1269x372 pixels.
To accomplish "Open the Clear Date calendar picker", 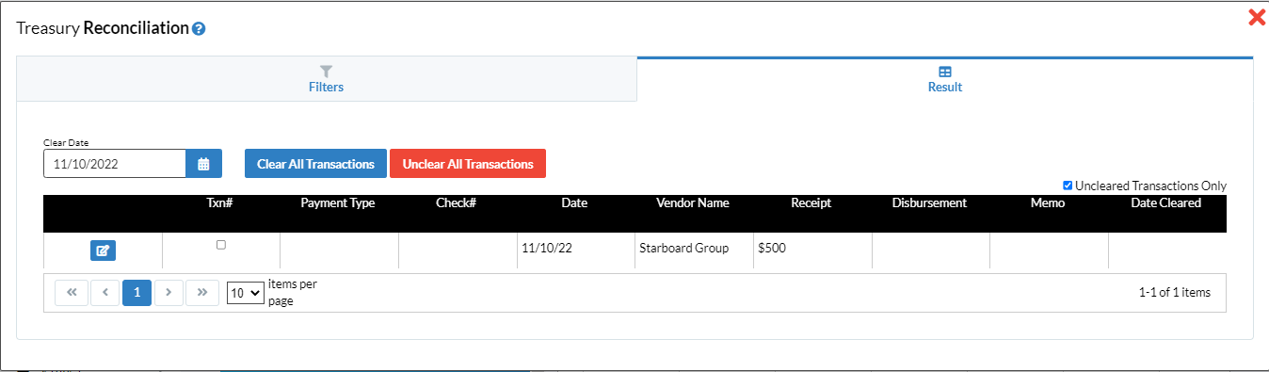I will point(203,164).
